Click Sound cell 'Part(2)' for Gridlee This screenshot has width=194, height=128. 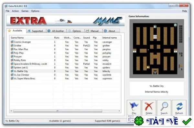point(86,46)
